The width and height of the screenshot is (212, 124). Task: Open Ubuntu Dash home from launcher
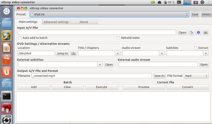pyautogui.click(x=6, y=12)
